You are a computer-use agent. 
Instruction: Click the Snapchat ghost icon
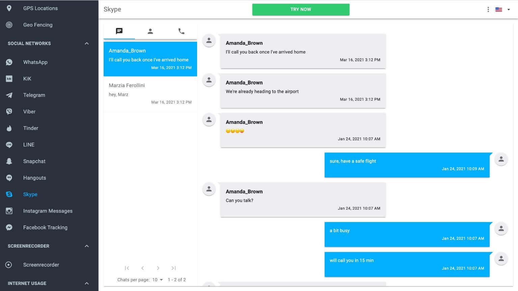coord(9,161)
